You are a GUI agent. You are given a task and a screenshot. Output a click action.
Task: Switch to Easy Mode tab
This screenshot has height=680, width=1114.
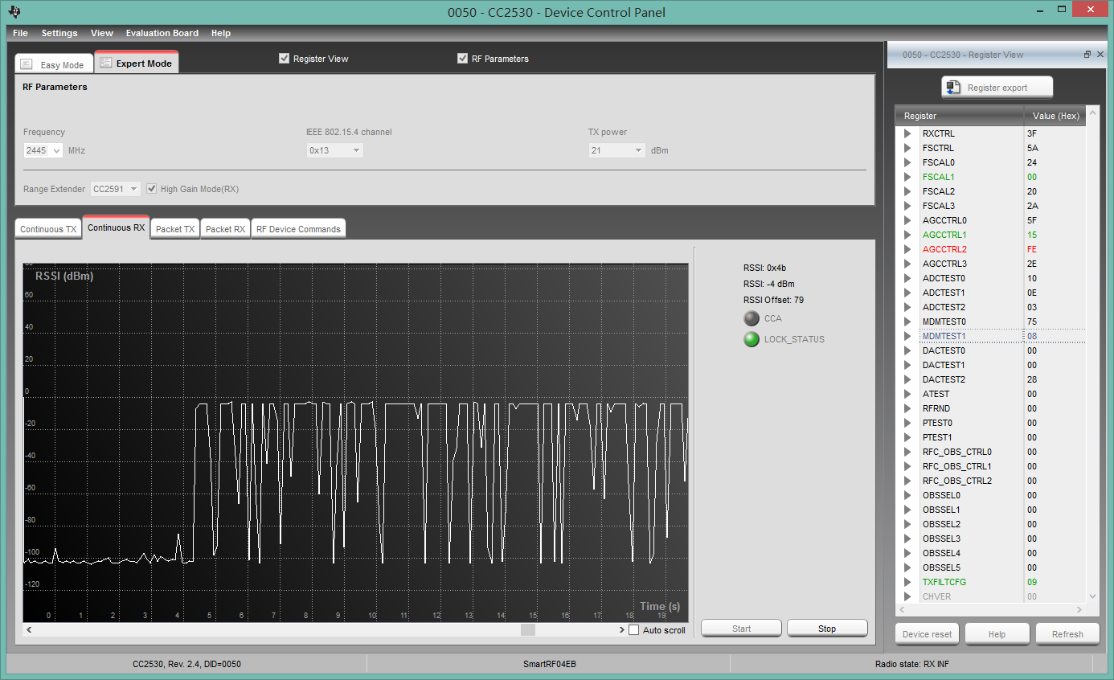tap(54, 64)
